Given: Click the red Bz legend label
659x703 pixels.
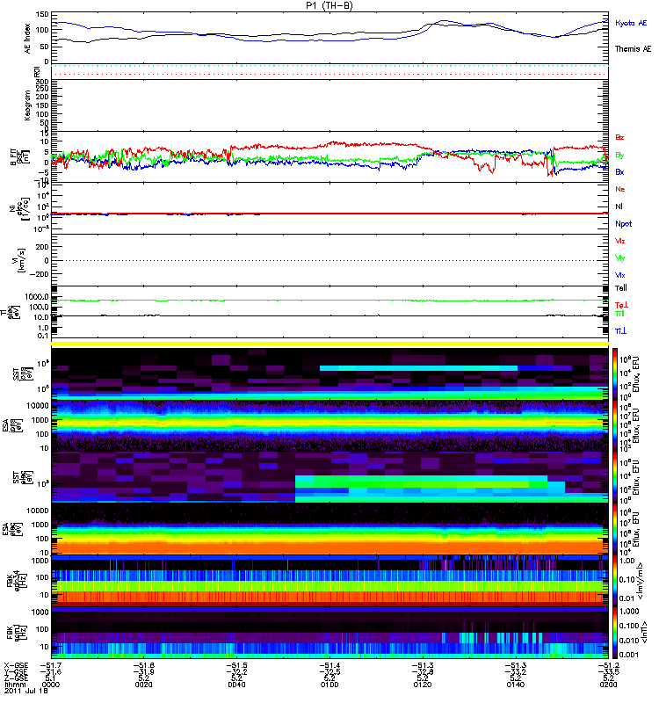Looking at the screenshot, I should (619, 137).
